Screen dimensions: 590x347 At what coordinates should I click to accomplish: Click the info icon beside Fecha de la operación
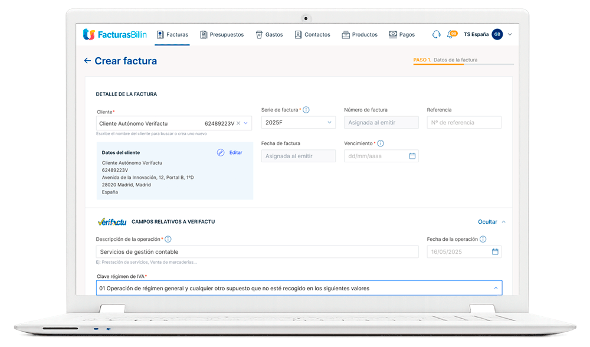tap(483, 239)
